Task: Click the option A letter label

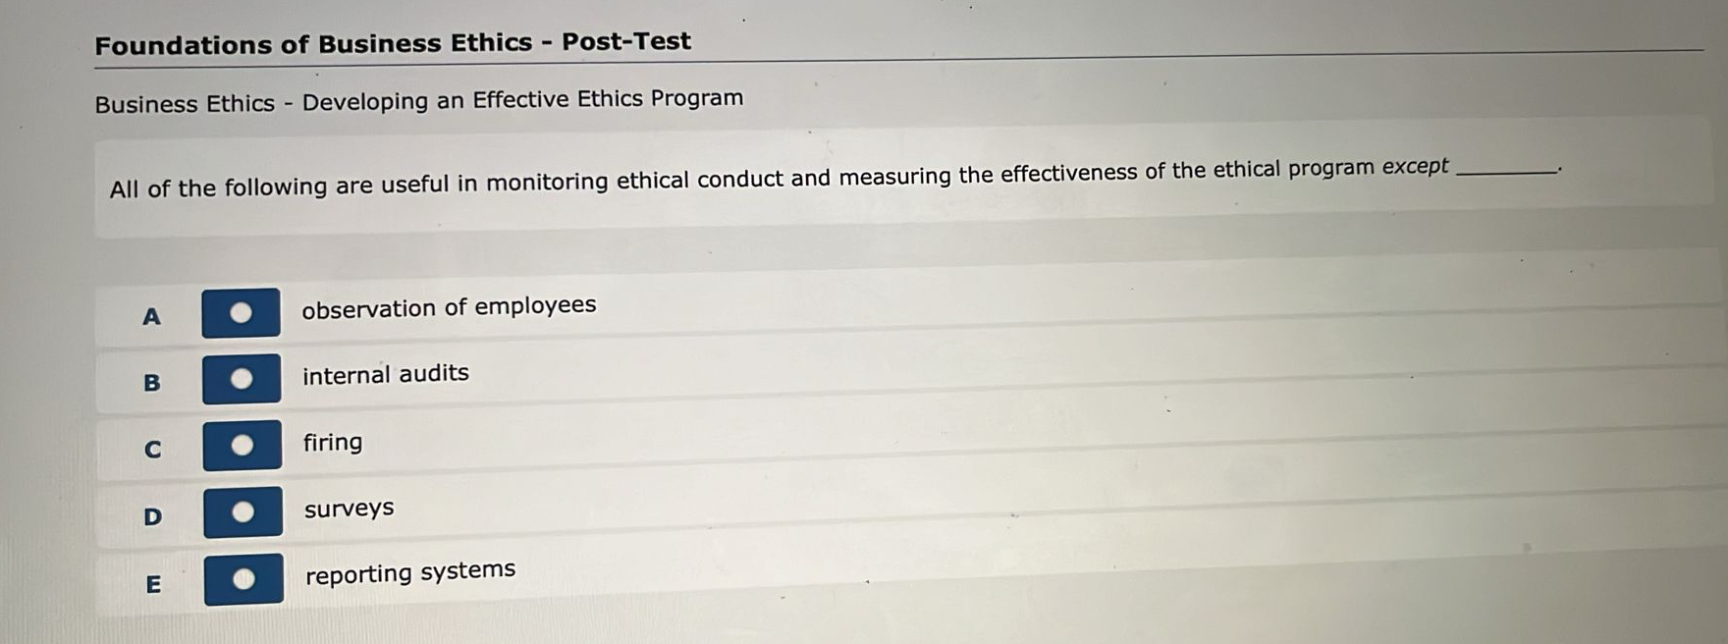Action: (x=151, y=315)
